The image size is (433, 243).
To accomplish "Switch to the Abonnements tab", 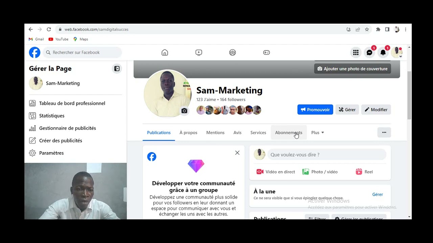I will pos(289,133).
